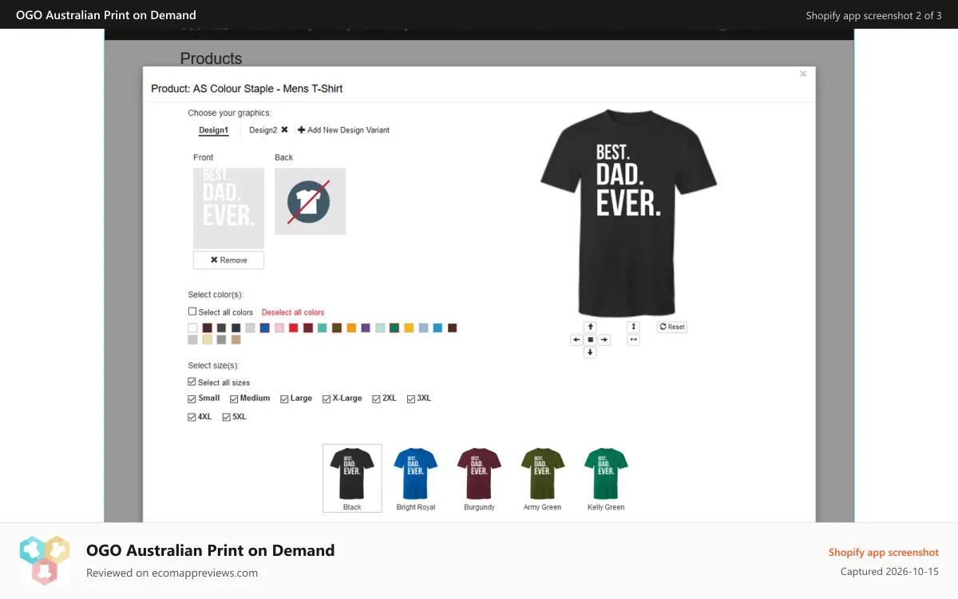Tick the Select all colors checkbox
This screenshot has height=599, width=958.
[192, 311]
